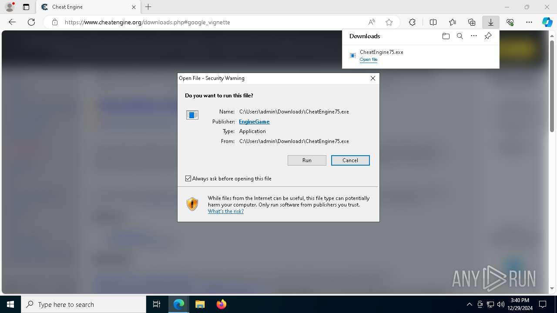Click the security shield warning icon
557x313 pixels.
click(x=192, y=204)
